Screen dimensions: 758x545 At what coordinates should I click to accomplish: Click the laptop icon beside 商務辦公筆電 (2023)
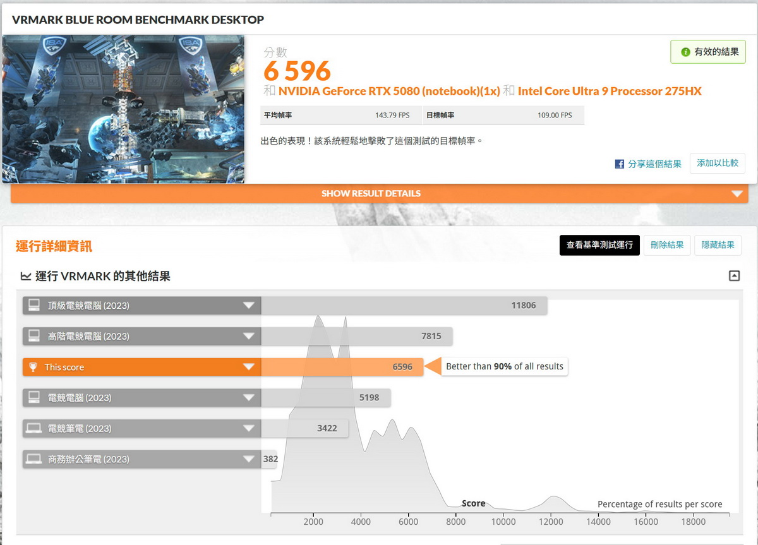(34, 459)
